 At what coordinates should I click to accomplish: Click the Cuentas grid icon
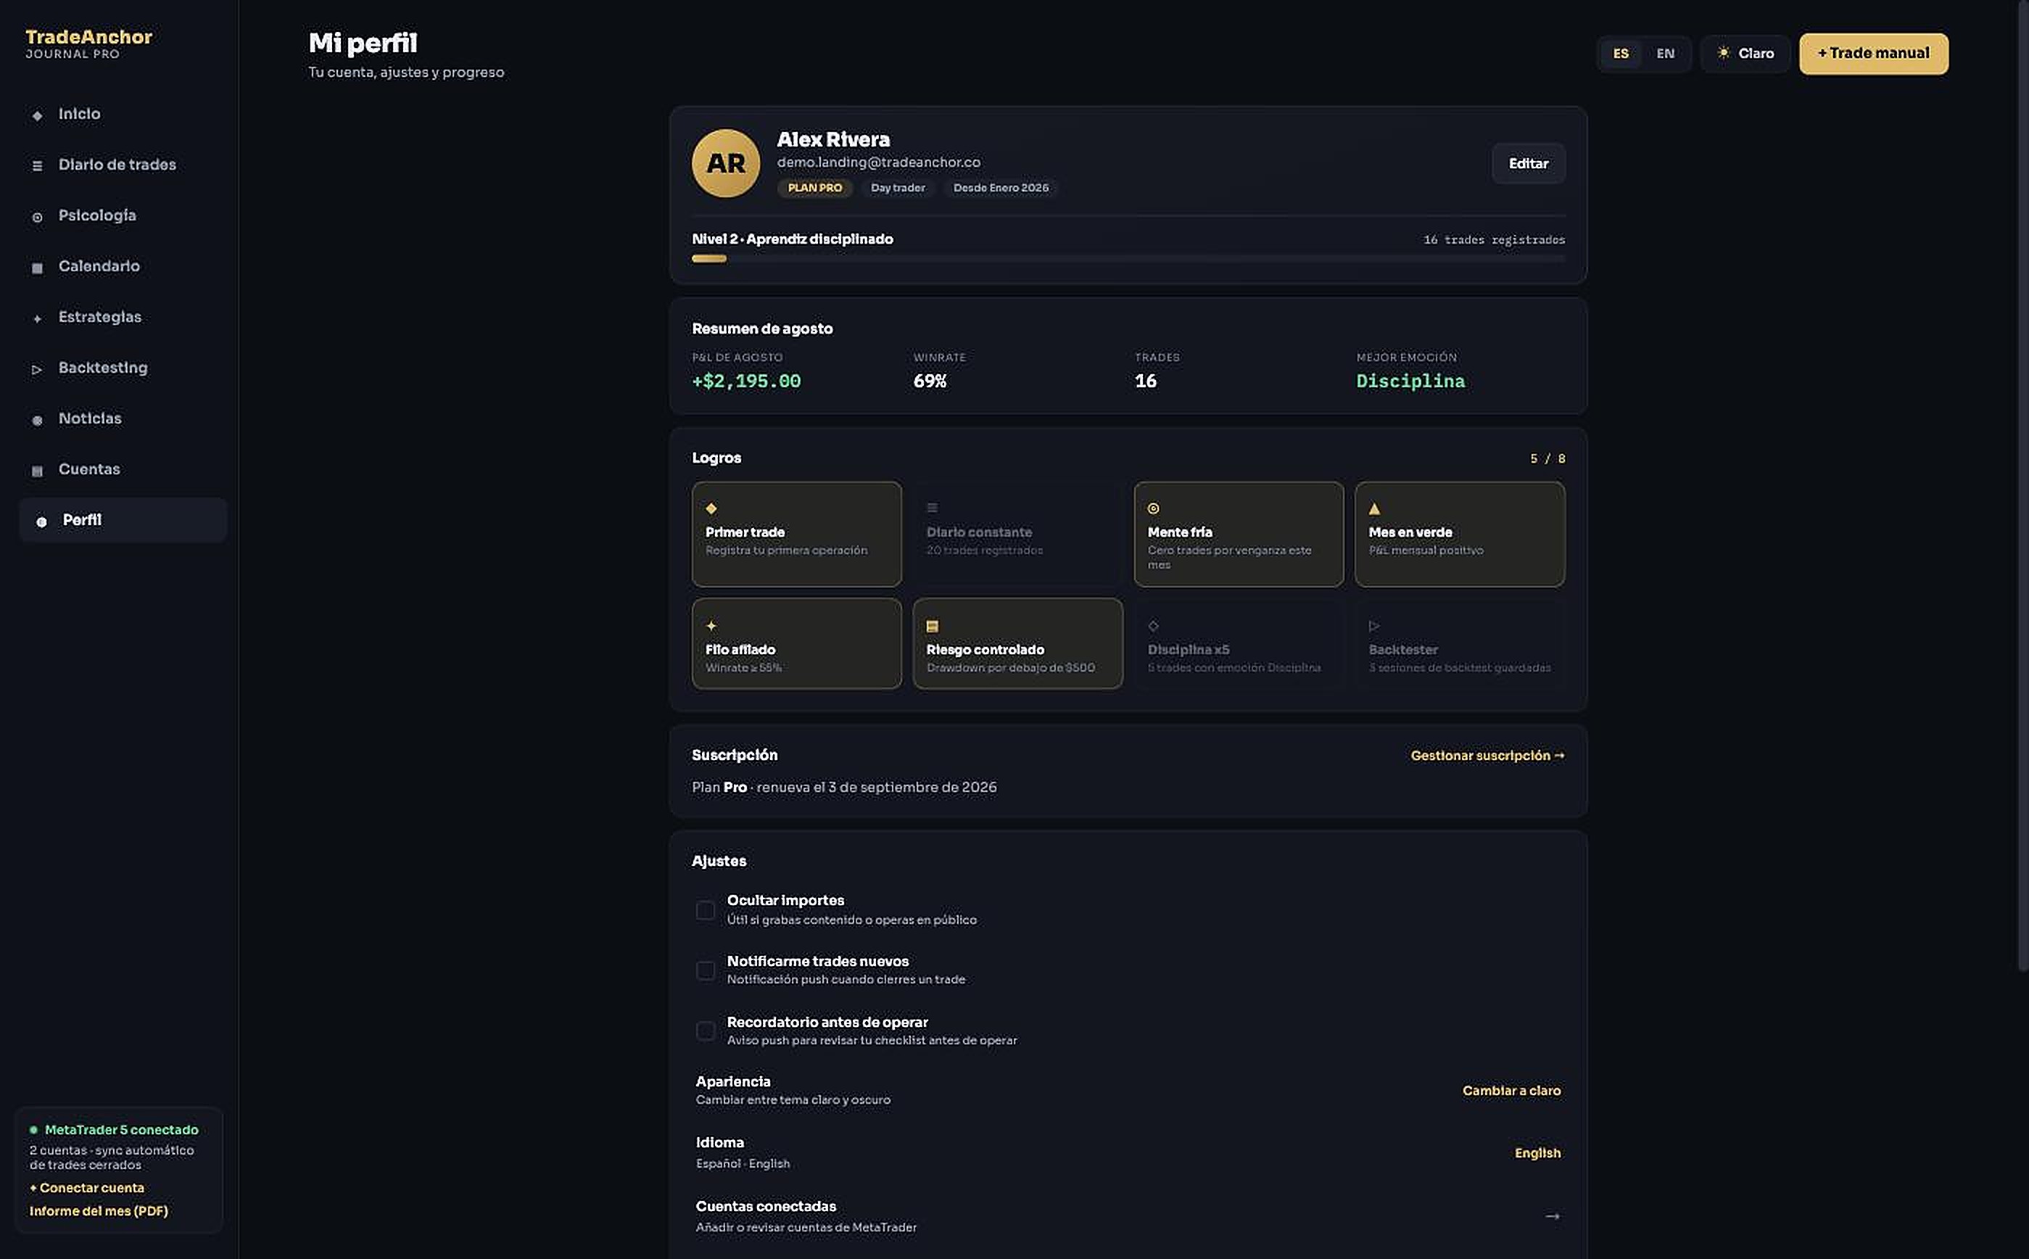point(37,471)
